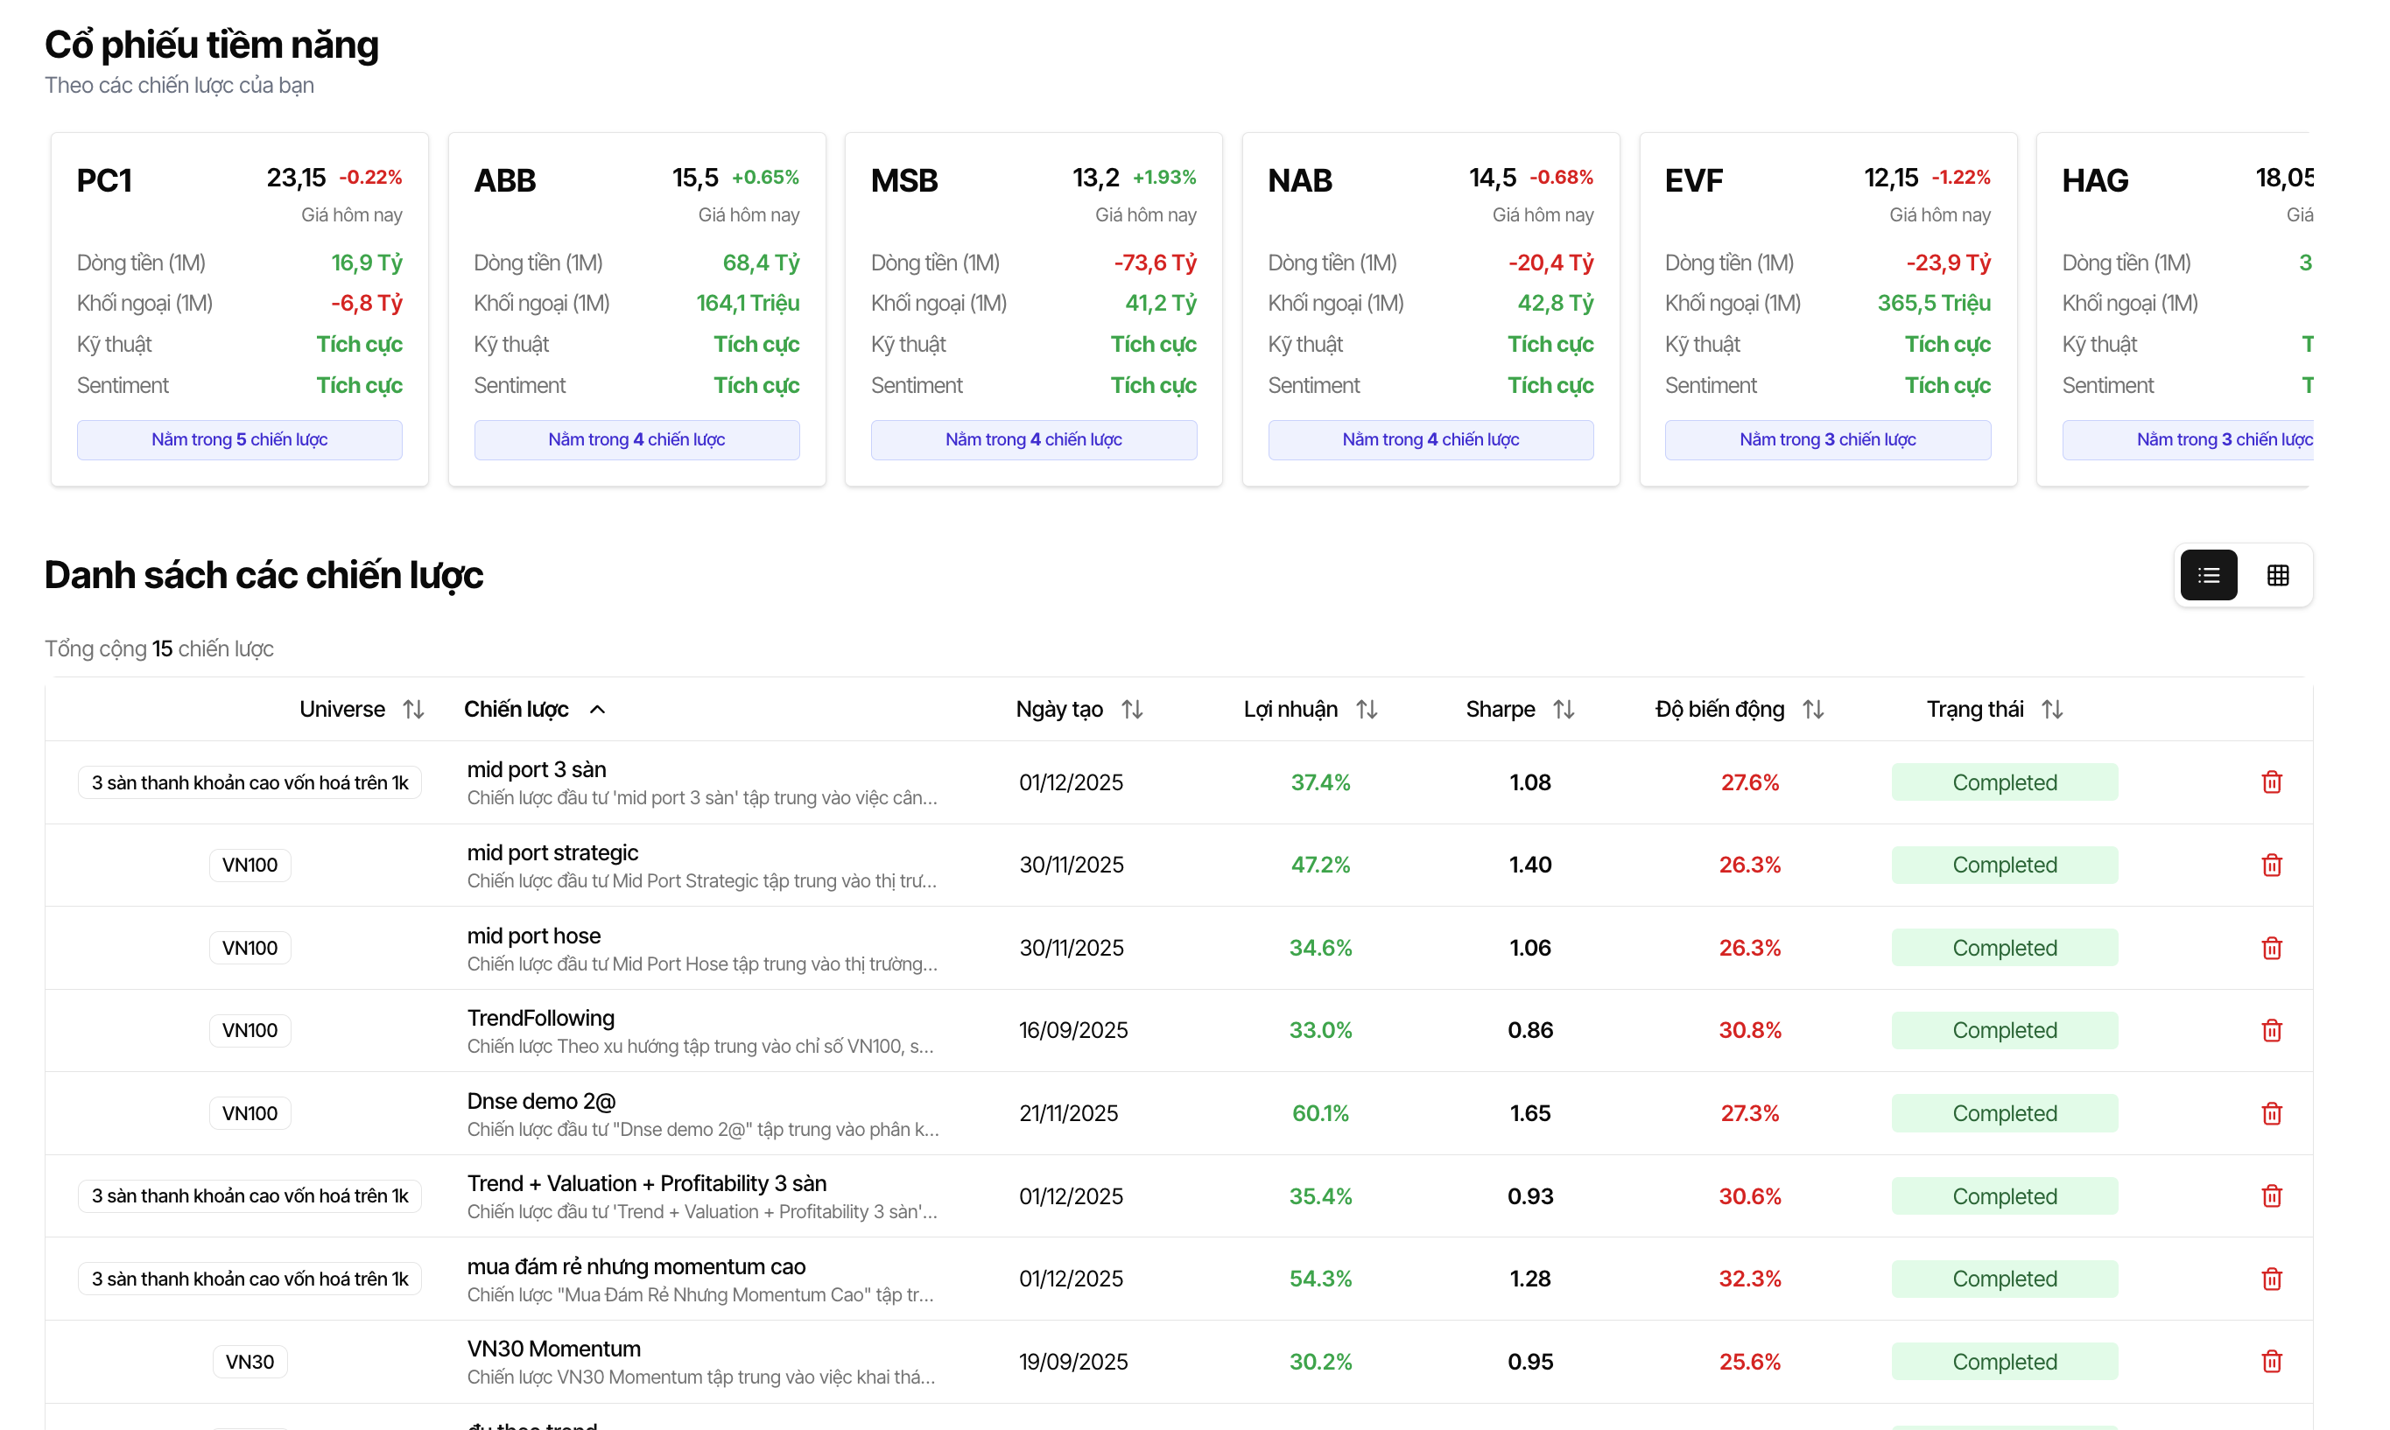The width and height of the screenshot is (2390, 1430).
Task: Sort strategies by Sharpe ratio
Action: pyautogui.click(x=1564, y=709)
